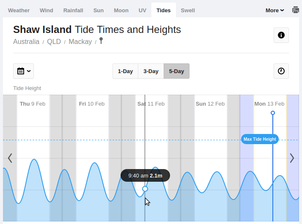Select the 1-Day view
Screen dimensions: 302x224
pos(125,71)
